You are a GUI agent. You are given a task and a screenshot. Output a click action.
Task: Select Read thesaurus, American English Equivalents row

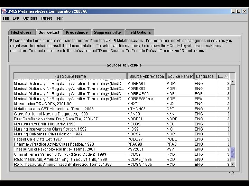click(x=122, y=159)
